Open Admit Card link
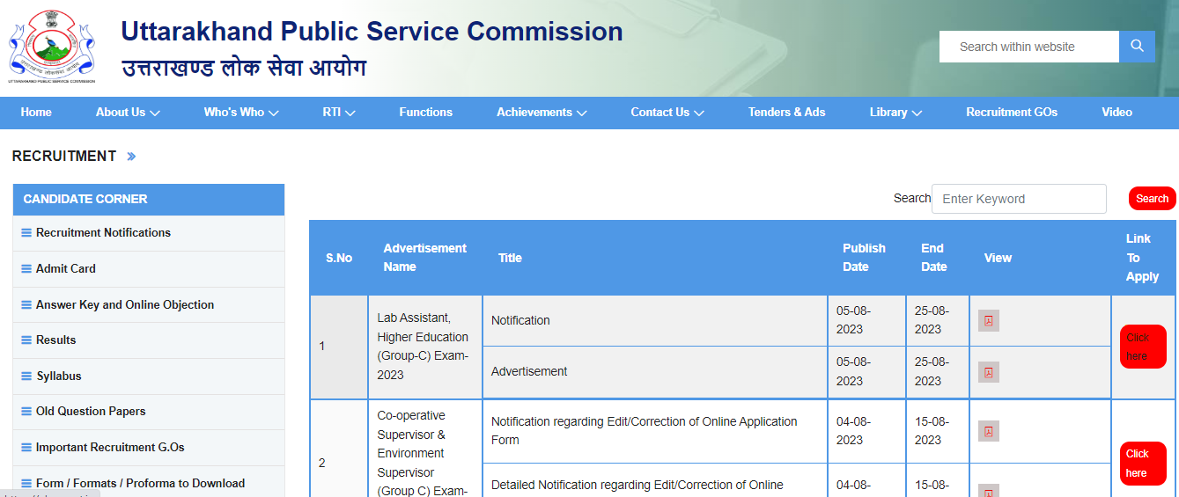Screen dimensions: 1179x497 tap(66, 269)
